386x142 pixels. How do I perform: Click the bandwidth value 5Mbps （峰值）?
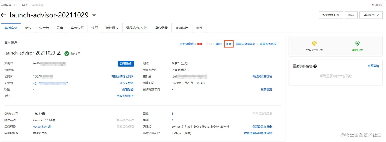point(182,133)
